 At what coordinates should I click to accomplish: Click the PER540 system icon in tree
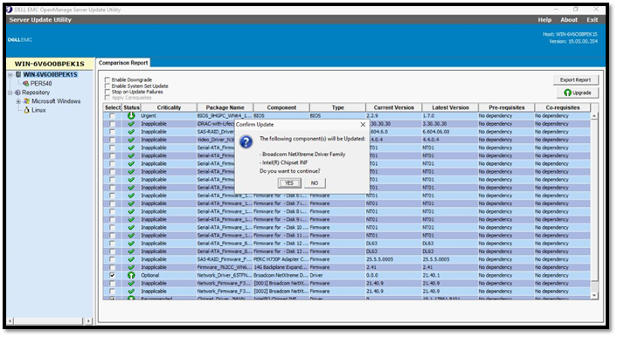click(26, 83)
